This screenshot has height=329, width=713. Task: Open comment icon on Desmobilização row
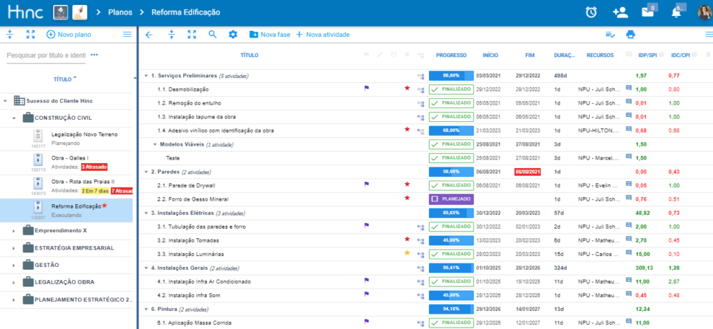click(628, 89)
